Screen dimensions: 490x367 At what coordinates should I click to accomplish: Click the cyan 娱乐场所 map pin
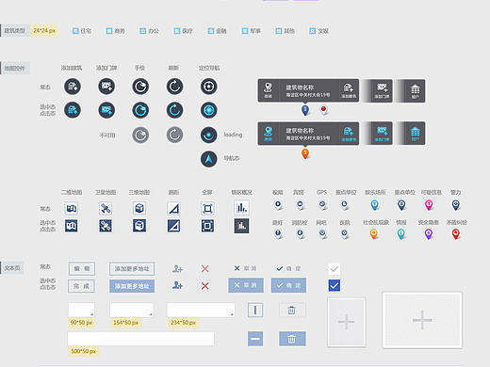tap(374, 205)
